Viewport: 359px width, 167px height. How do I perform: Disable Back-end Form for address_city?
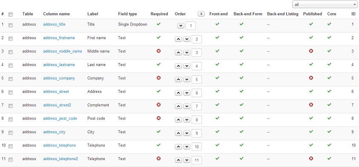(x=241, y=132)
